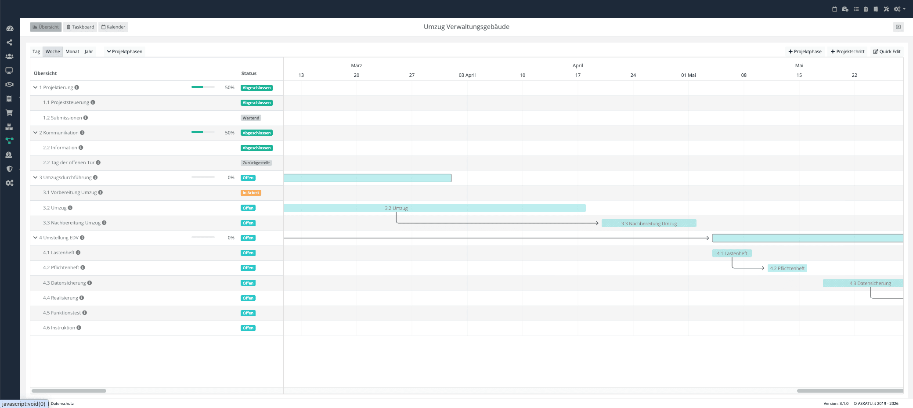Select the 4.2 Pflichtenheft Gantt bar

787,268
